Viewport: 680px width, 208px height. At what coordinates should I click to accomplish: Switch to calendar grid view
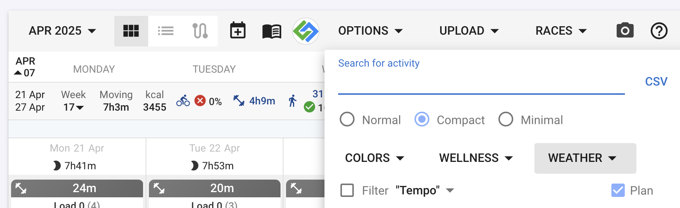pos(131,31)
